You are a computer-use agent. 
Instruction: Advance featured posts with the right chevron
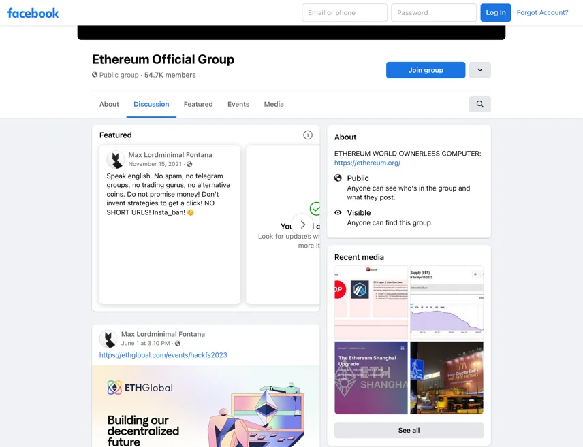[x=302, y=225]
